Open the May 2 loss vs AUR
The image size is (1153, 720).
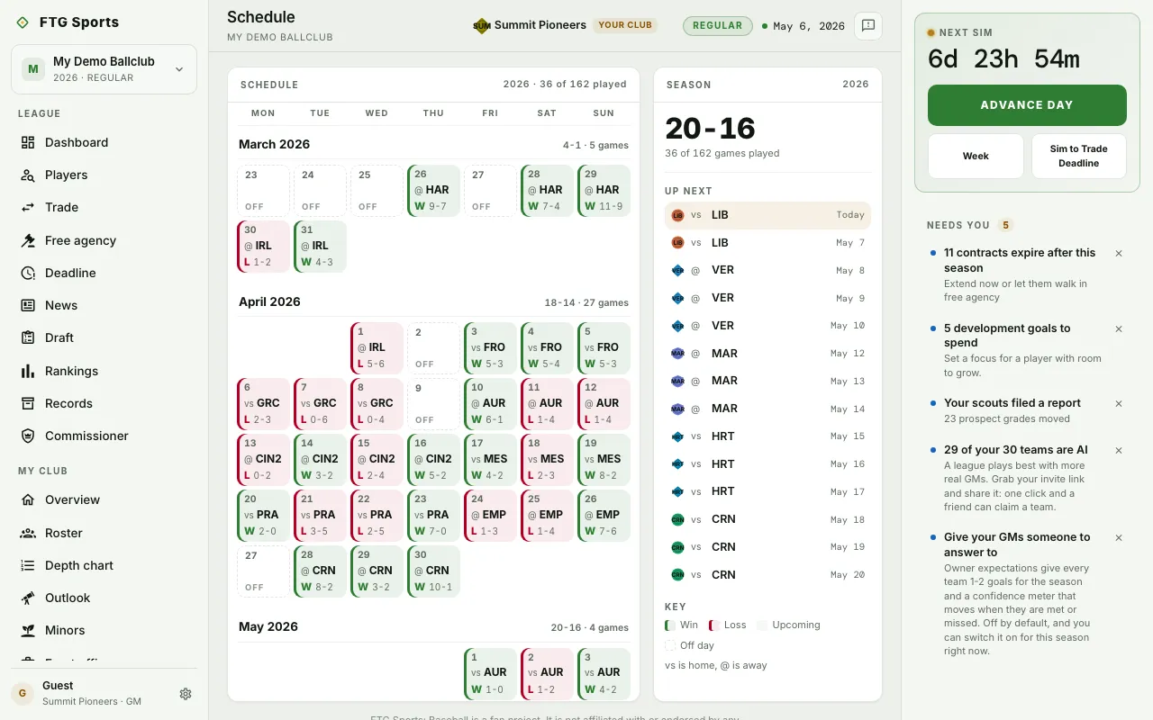coord(547,674)
